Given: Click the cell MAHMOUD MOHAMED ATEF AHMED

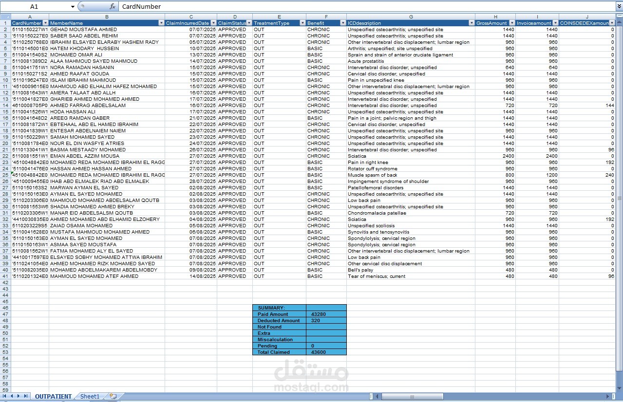Looking at the screenshot, I should (107, 276).
